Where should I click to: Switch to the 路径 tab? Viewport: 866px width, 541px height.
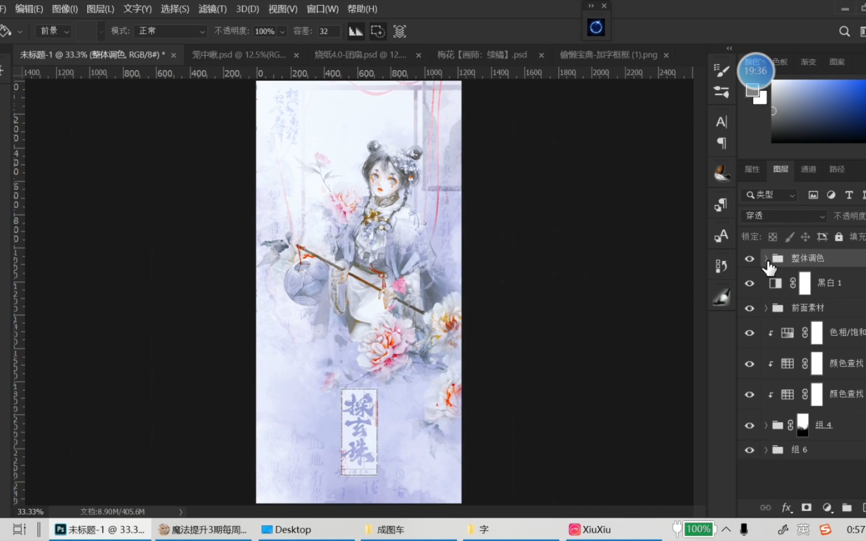(x=837, y=169)
